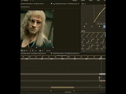Click the timeline horizontal zoom scrollbar
Viewport: 126px width, 94px height.
pyautogui.click(x=68, y=92)
